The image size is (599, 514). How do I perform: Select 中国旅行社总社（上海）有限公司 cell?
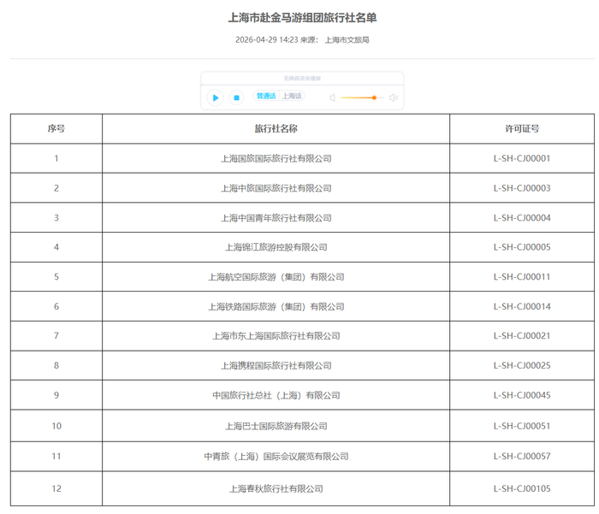(x=276, y=395)
